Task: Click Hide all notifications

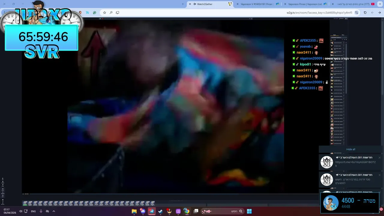Action: click(x=351, y=149)
